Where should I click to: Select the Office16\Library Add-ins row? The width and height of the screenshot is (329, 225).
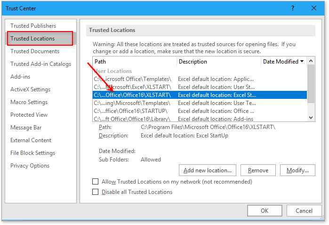[200, 119]
